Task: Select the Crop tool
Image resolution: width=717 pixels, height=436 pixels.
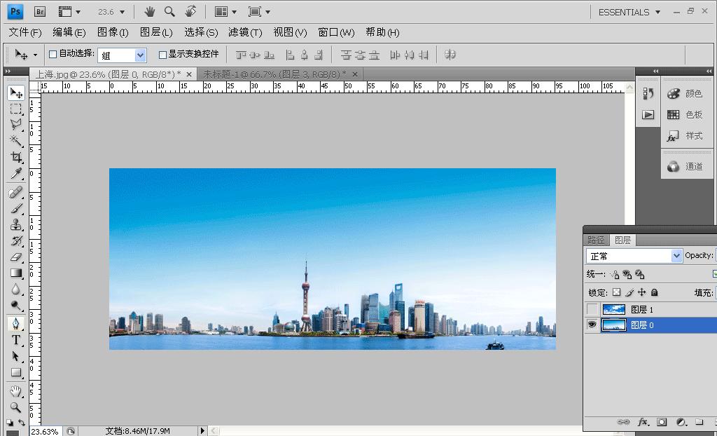Action: [x=16, y=157]
